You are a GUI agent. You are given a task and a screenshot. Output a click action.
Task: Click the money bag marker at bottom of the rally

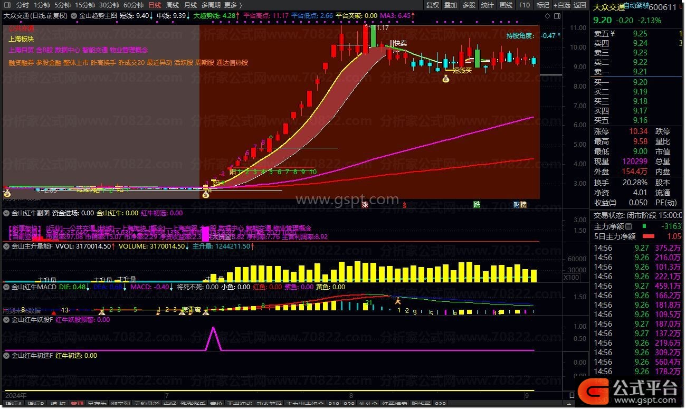click(205, 194)
